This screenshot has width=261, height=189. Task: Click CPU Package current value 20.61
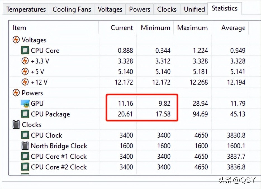click(x=125, y=114)
